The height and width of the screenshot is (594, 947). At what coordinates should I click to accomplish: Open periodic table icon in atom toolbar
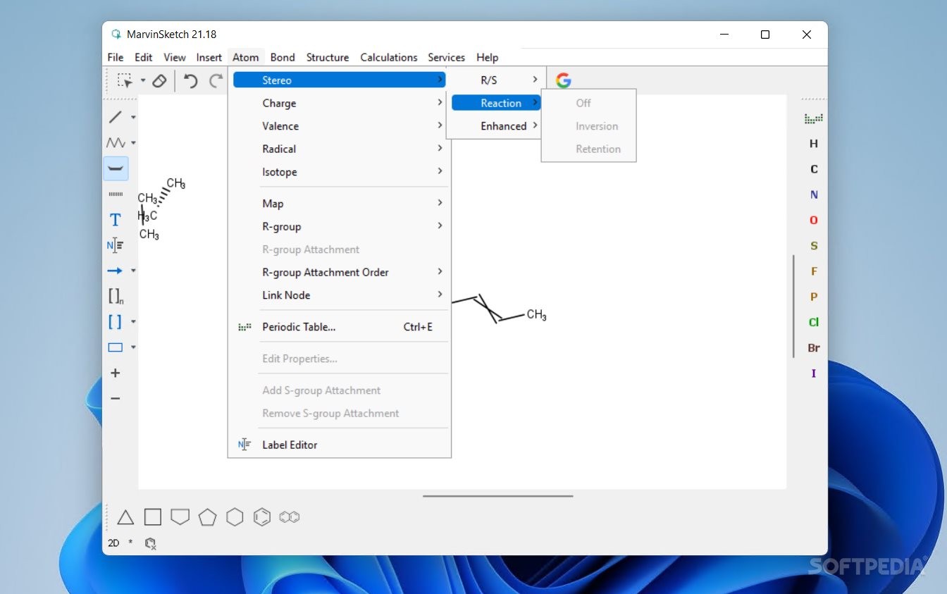[x=814, y=118]
